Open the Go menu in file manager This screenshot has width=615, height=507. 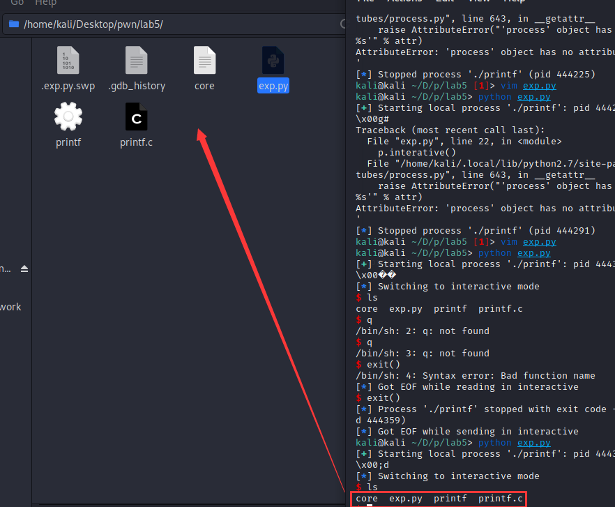(17, 3)
